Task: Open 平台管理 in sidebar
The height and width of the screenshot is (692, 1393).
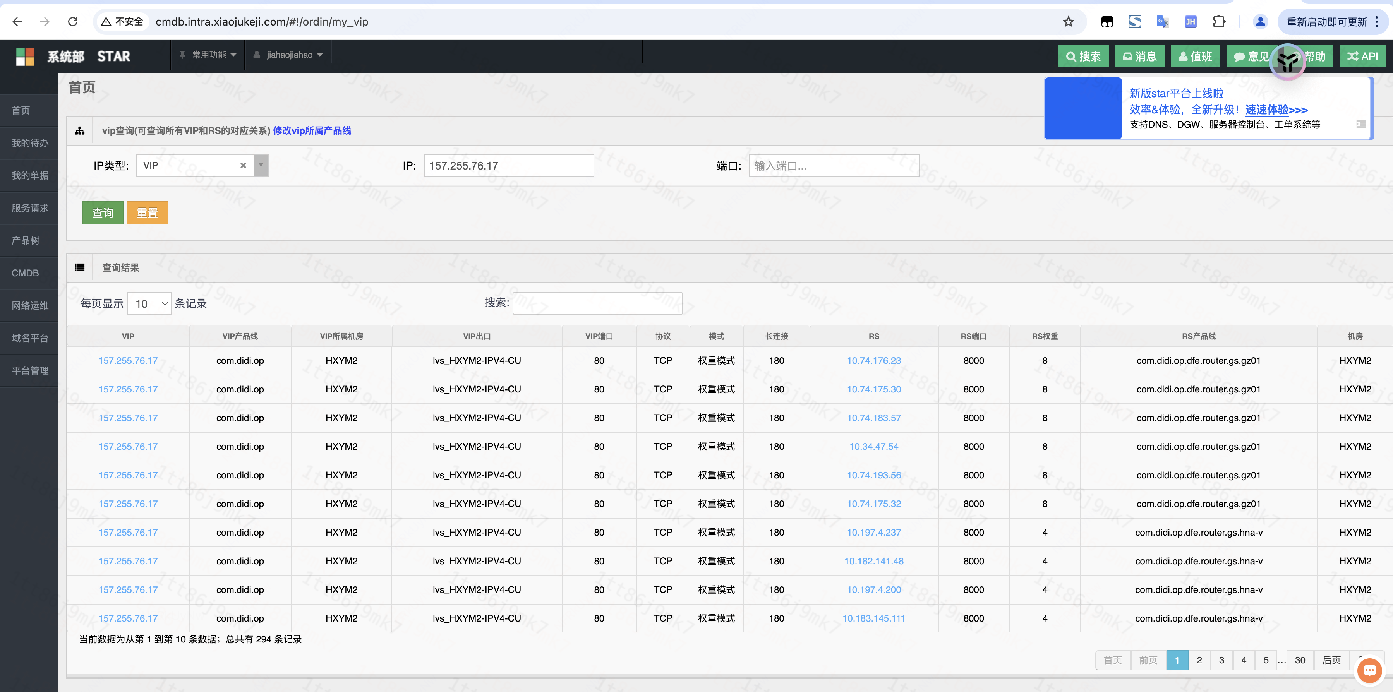Action: coord(29,370)
